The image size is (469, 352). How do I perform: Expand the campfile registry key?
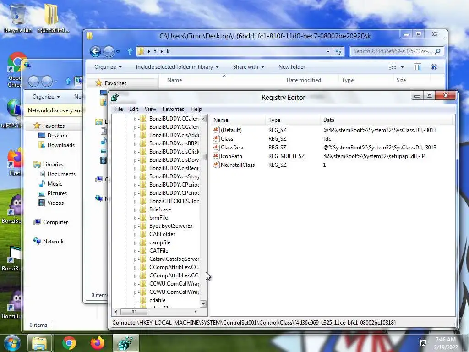(x=135, y=243)
